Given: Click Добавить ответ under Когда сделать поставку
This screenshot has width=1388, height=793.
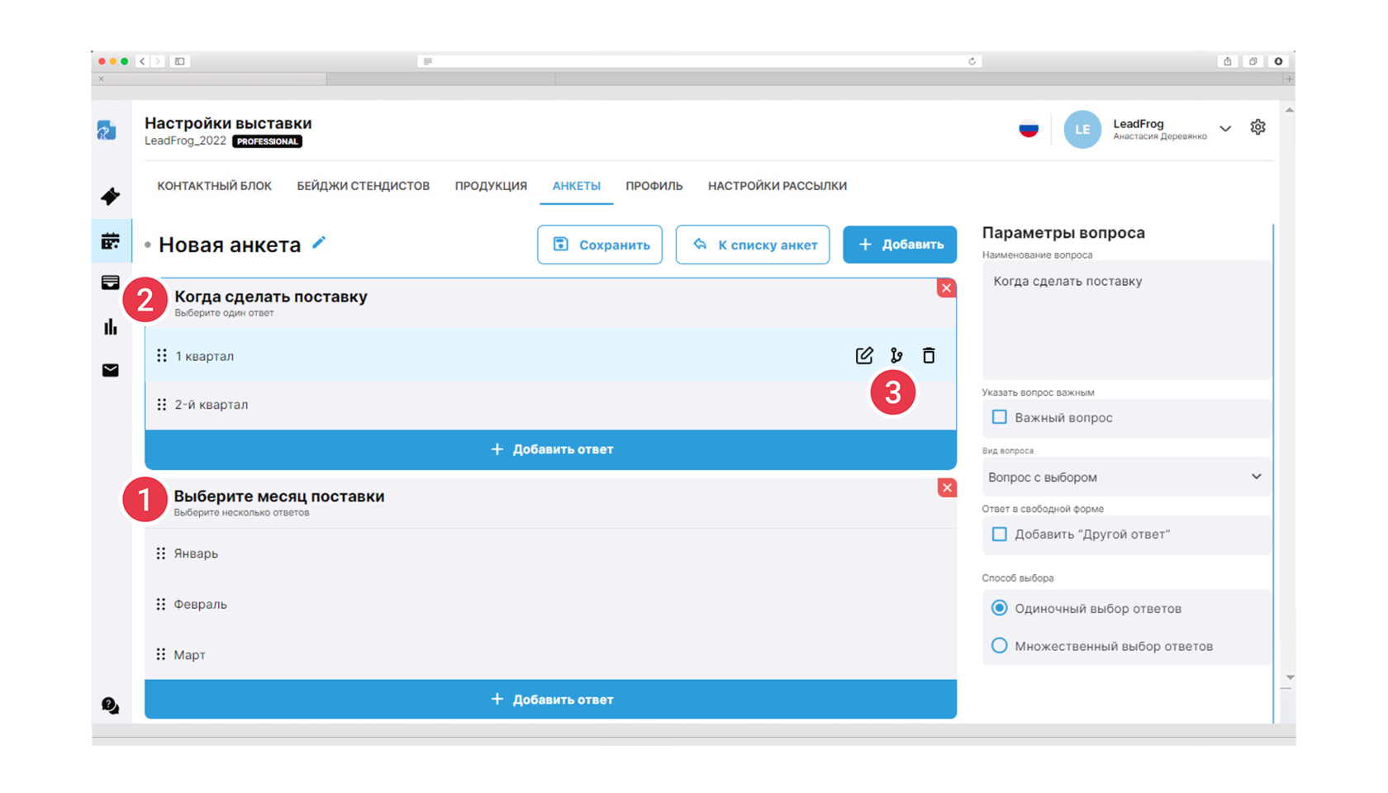Looking at the screenshot, I should click(x=551, y=449).
